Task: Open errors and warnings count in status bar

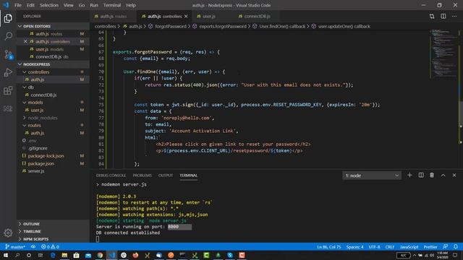Action: coord(50,247)
